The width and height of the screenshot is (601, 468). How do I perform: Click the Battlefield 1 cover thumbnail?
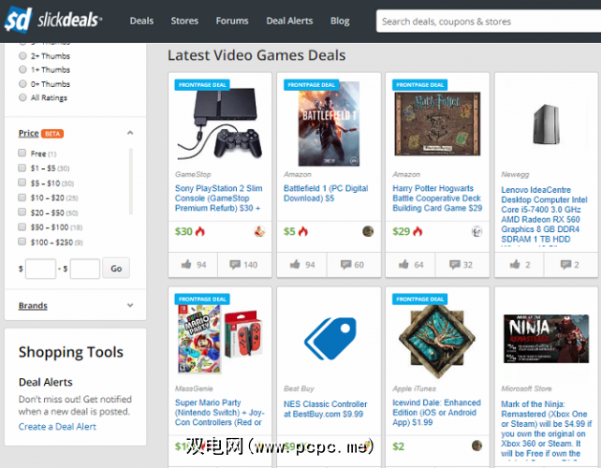coord(330,124)
